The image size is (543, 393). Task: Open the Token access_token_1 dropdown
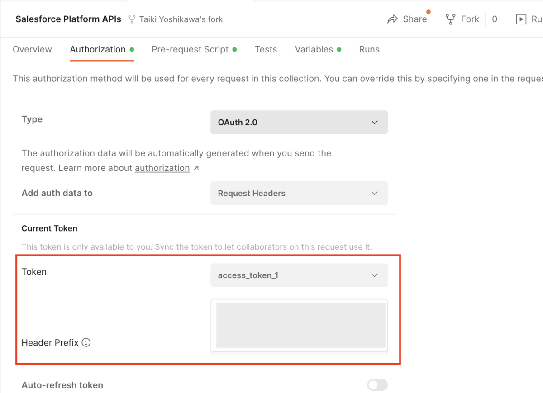click(x=299, y=275)
